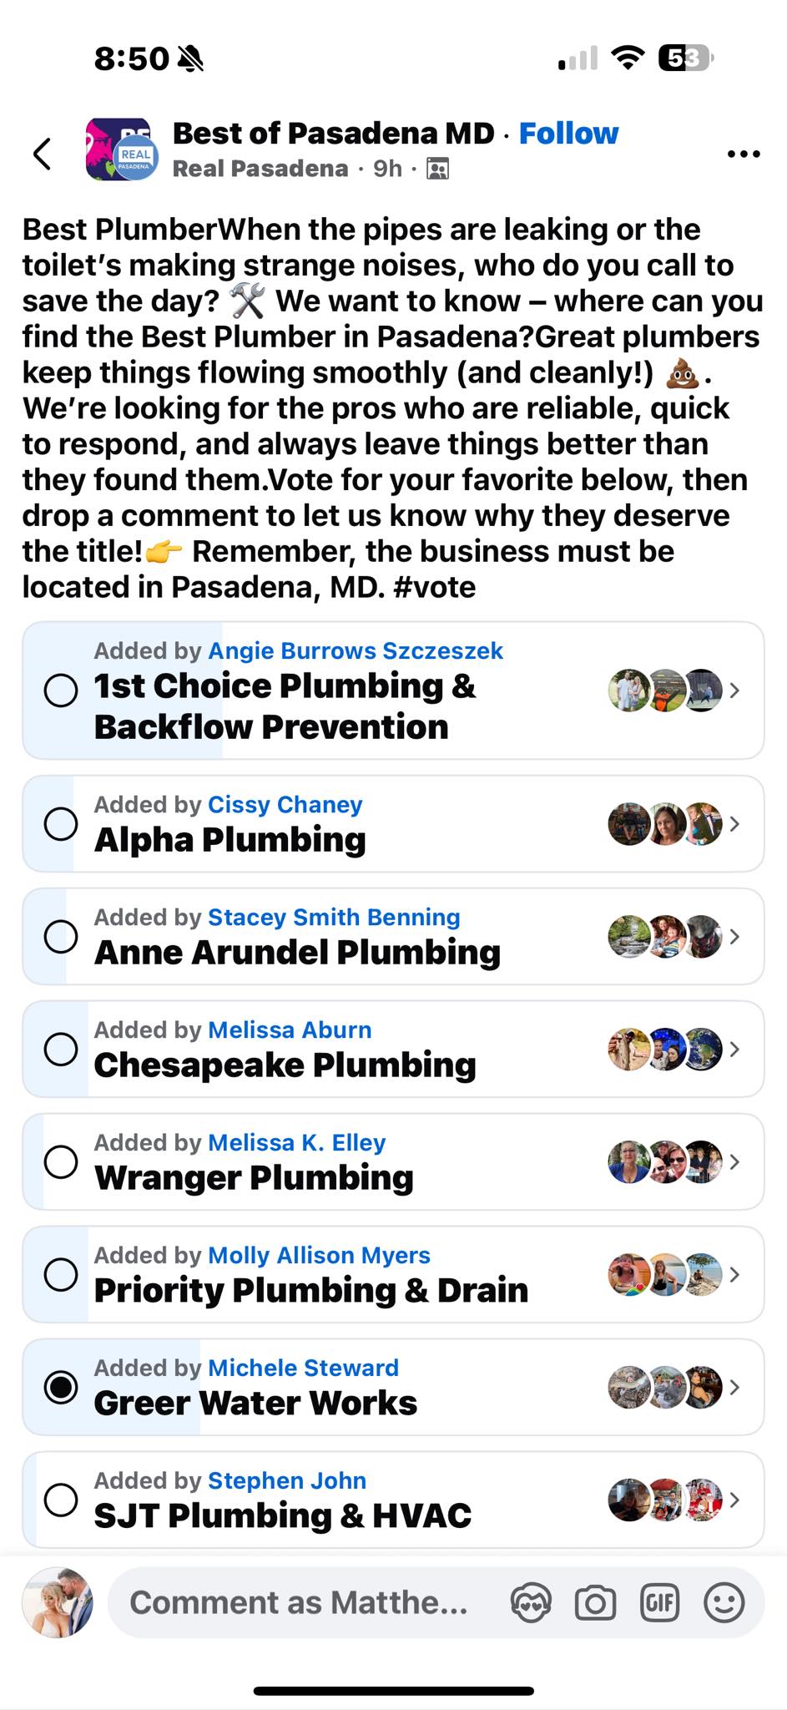The width and height of the screenshot is (787, 1710).
Task: Tap the camera icon to attach photo
Action: 595,1602
